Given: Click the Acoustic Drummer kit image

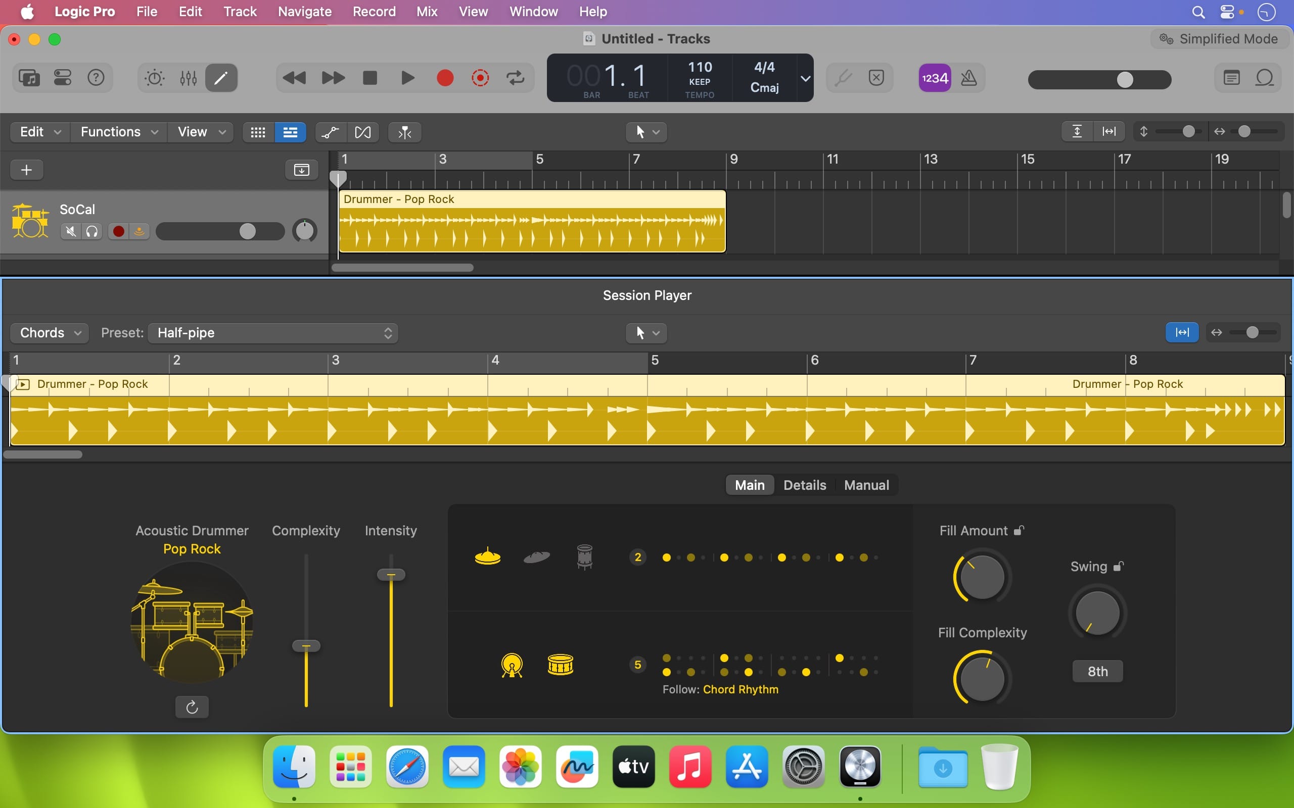Looking at the screenshot, I should pyautogui.click(x=192, y=623).
